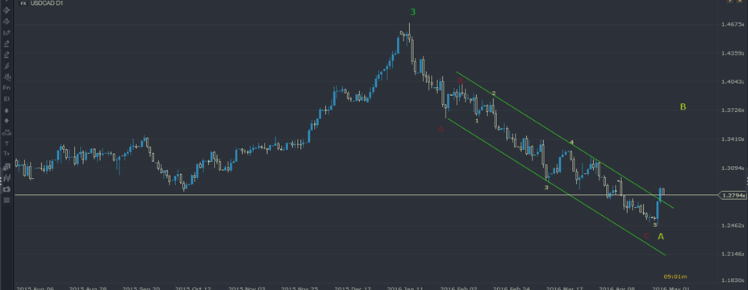748x290 pixels.
Task: Click the white subwave 5 label
Action: (655, 225)
